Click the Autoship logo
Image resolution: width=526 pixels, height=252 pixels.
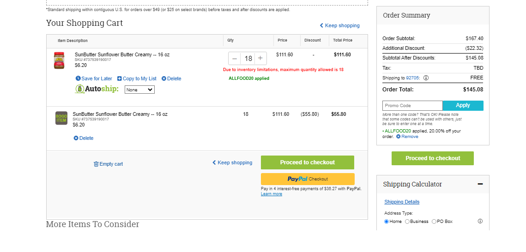(x=97, y=89)
